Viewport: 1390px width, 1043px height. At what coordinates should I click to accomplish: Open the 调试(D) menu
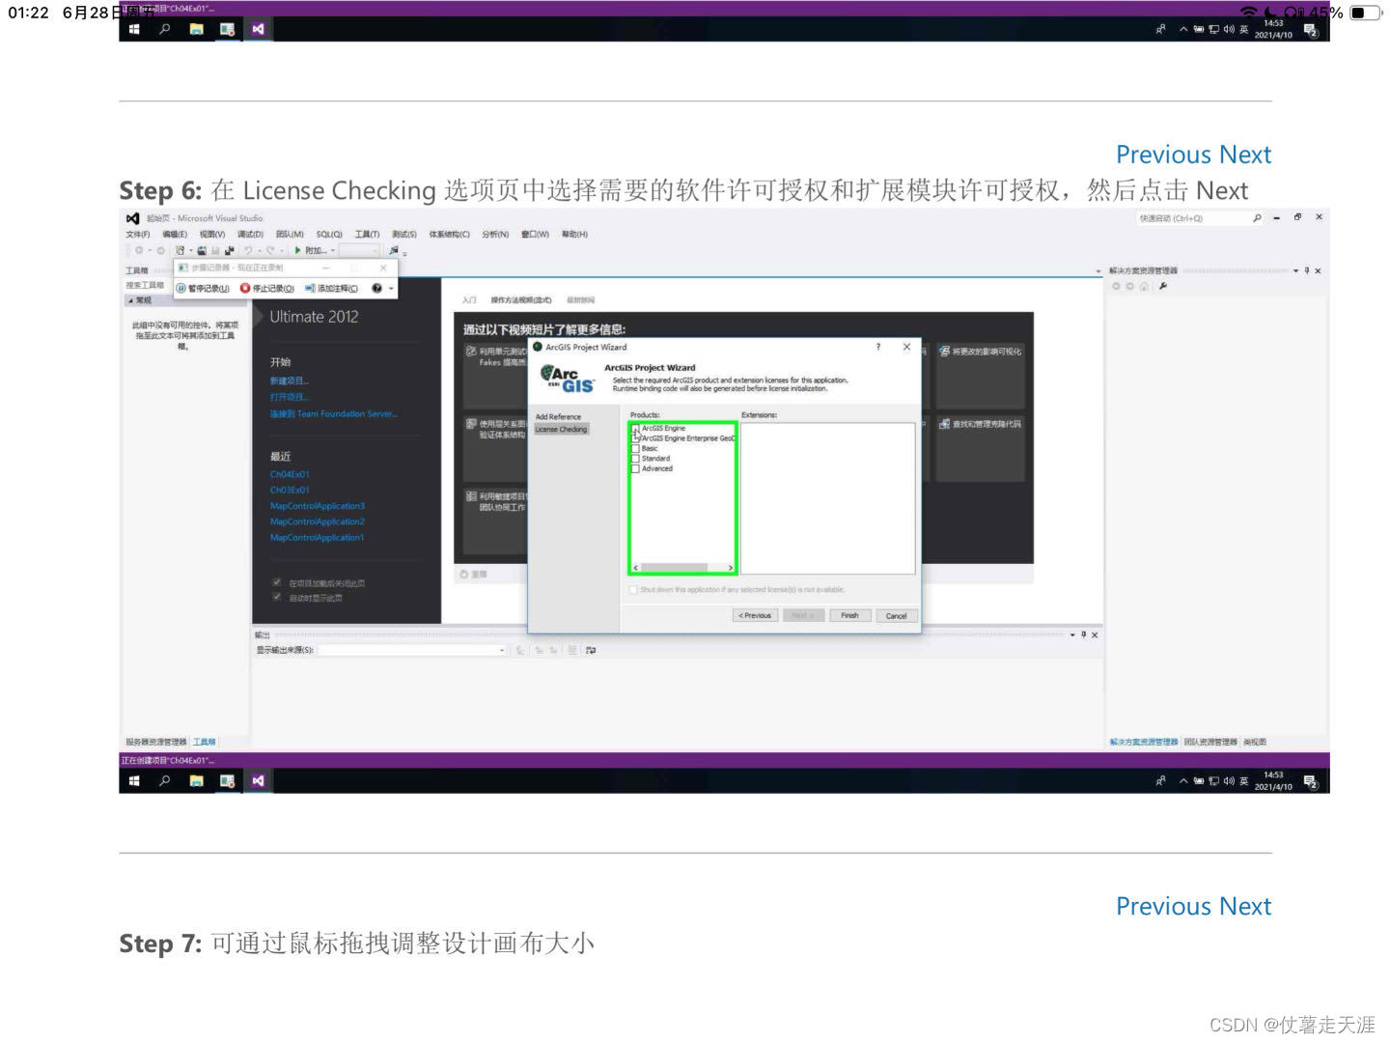pyautogui.click(x=250, y=235)
